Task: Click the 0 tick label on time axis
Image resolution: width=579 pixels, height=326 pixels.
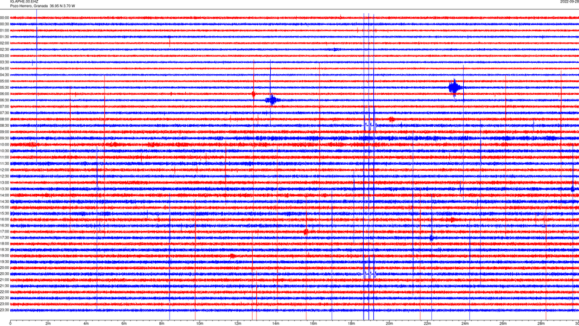Action: (x=10, y=324)
